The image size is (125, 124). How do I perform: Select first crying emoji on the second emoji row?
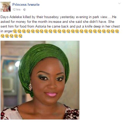tap(3, 36)
